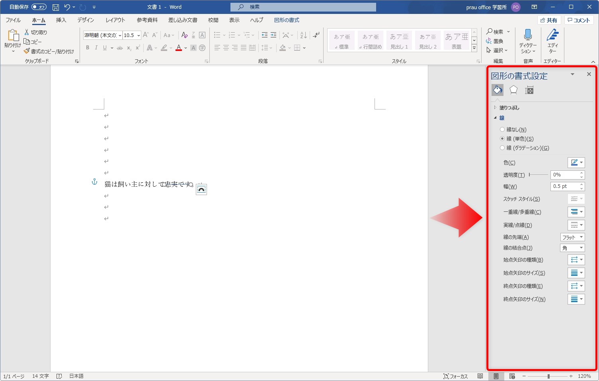Open the 線の先端 dropdown
The width and height of the screenshot is (599, 381).
(572, 237)
